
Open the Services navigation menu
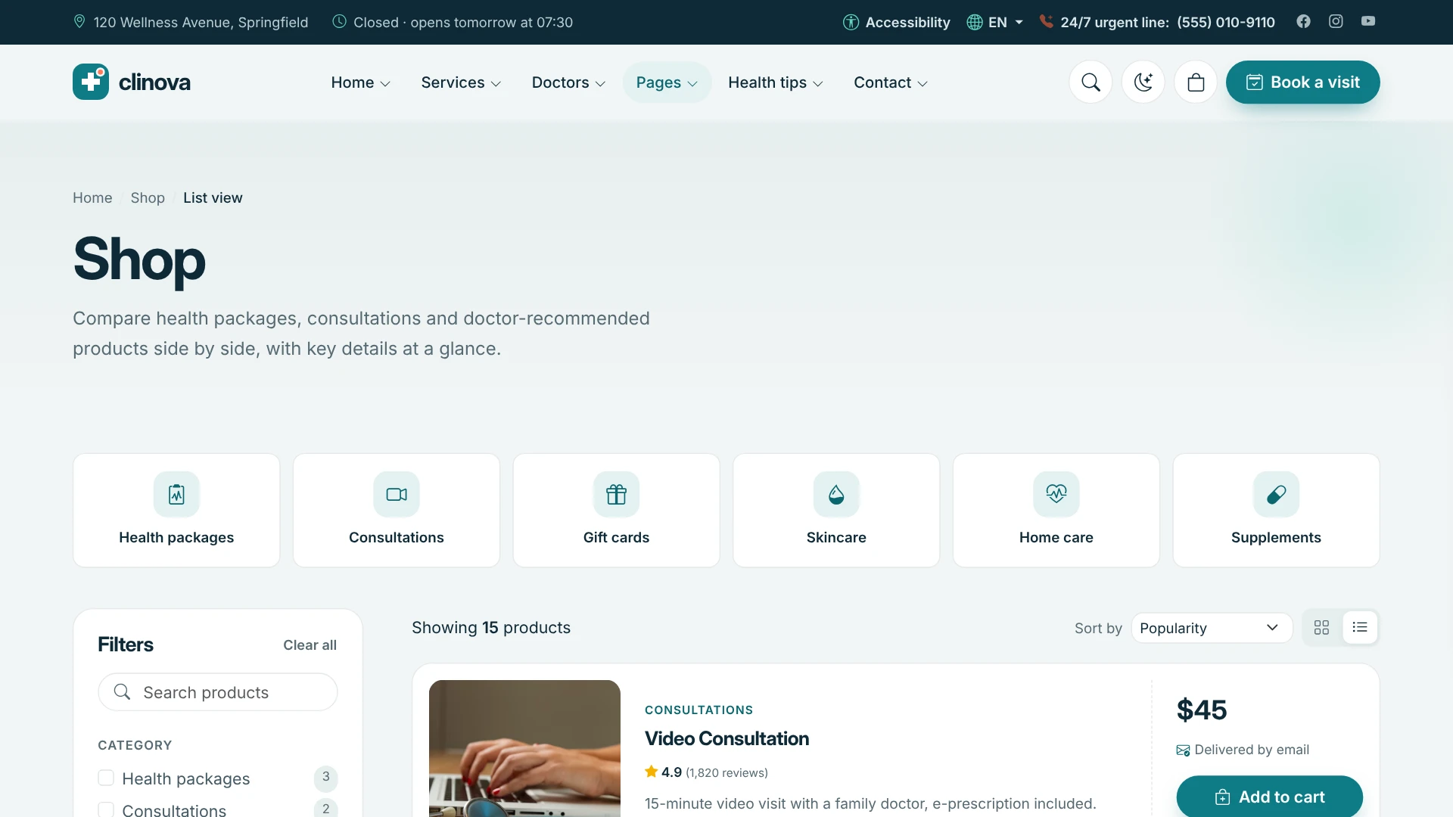[461, 82]
